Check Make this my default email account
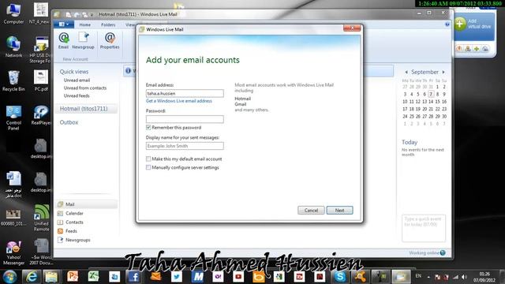 pyautogui.click(x=148, y=159)
